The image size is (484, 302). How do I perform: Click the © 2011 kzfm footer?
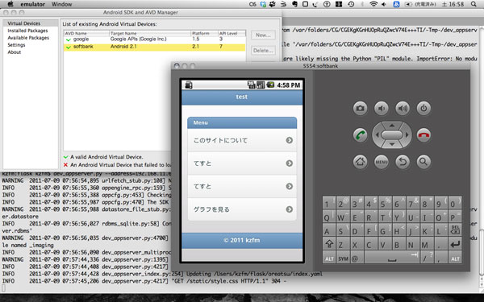(242, 240)
